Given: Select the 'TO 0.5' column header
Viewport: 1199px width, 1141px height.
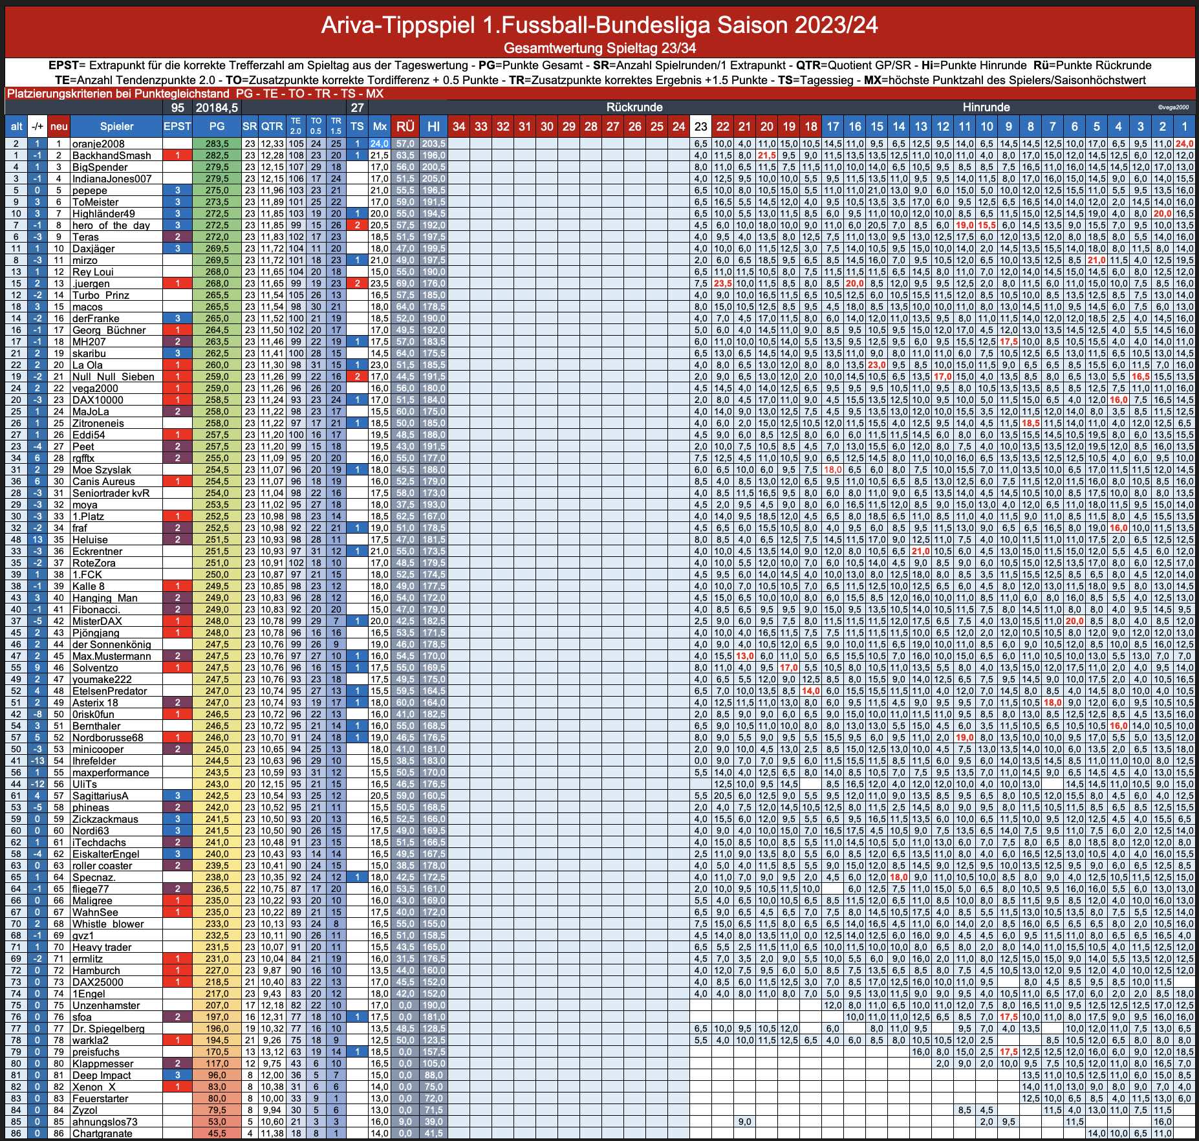Looking at the screenshot, I should click(x=316, y=127).
